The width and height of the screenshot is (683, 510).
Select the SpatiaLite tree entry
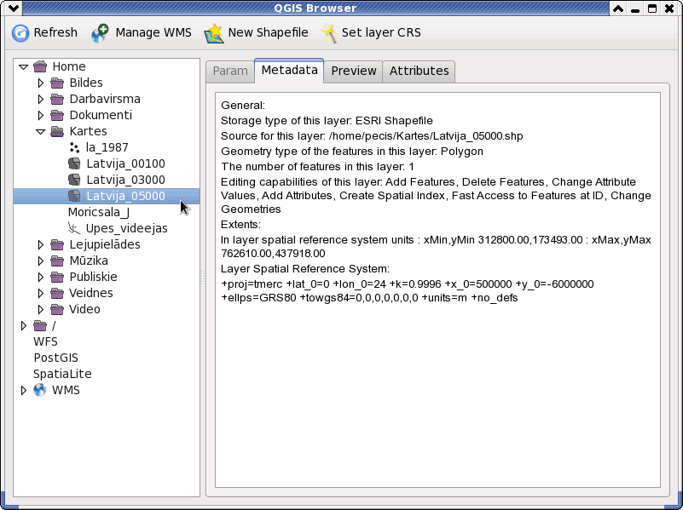pyautogui.click(x=62, y=374)
